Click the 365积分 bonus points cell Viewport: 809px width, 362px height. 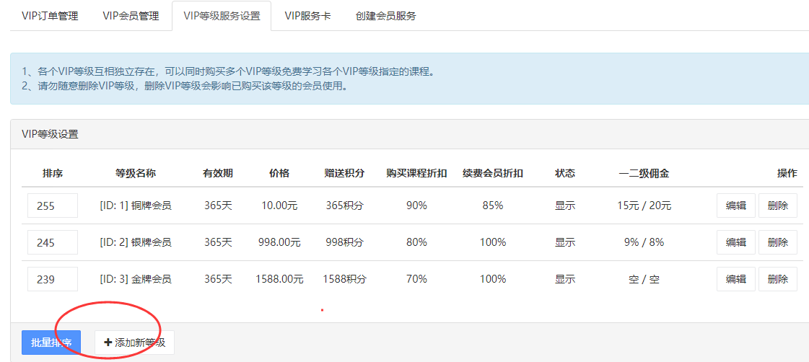tap(345, 206)
